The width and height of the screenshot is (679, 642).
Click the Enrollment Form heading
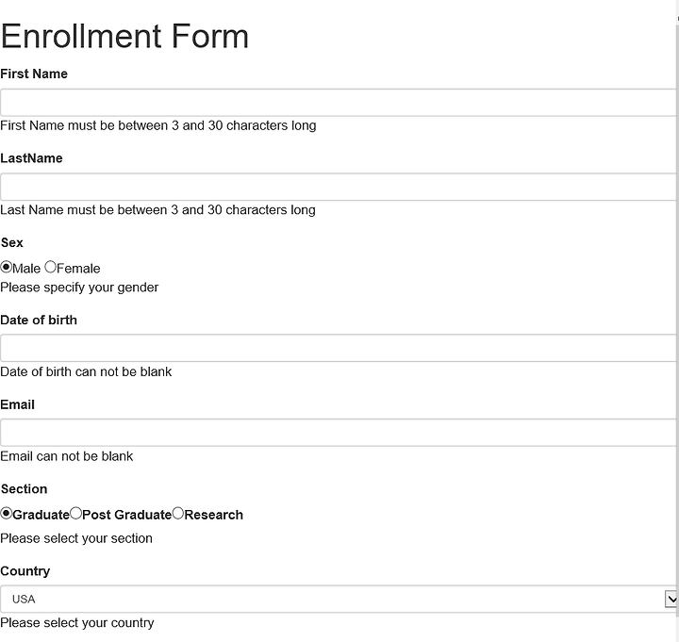pos(124,36)
